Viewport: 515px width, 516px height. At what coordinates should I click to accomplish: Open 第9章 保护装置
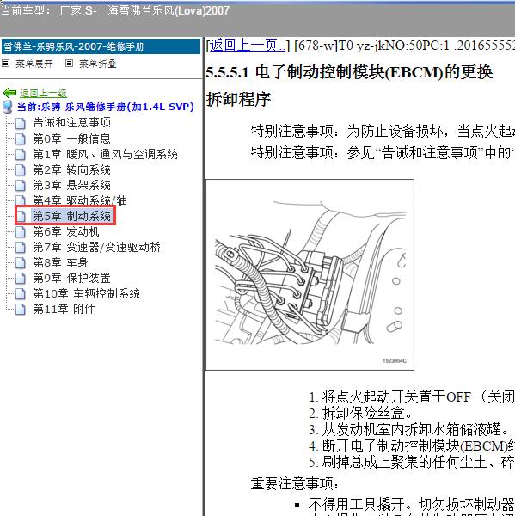pos(71,278)
